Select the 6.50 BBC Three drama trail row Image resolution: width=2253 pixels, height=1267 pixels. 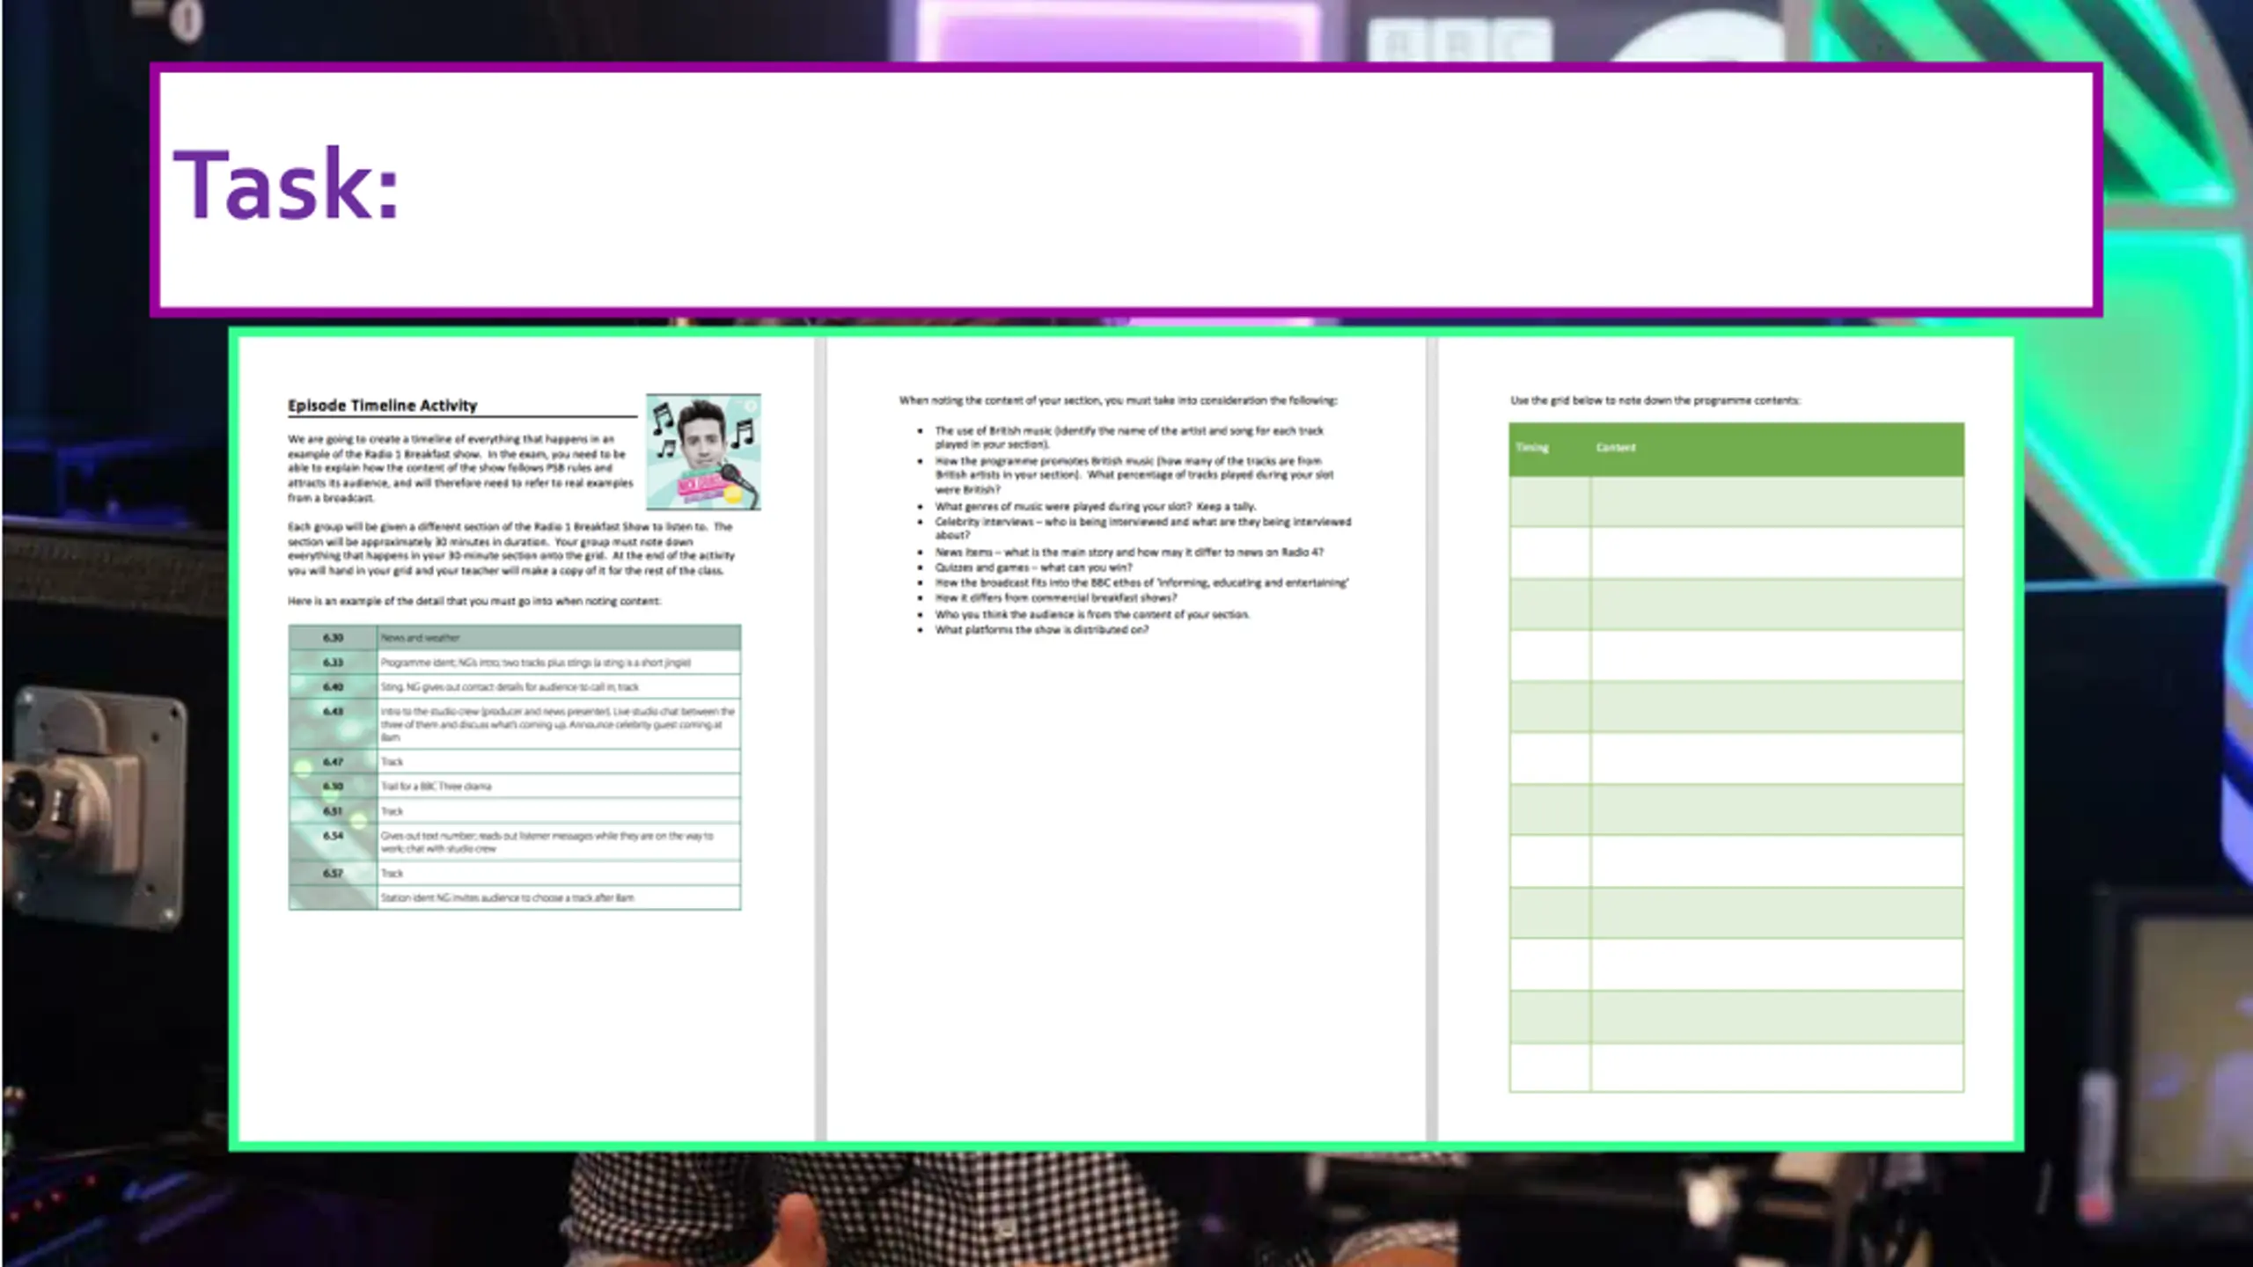(437, 786)
